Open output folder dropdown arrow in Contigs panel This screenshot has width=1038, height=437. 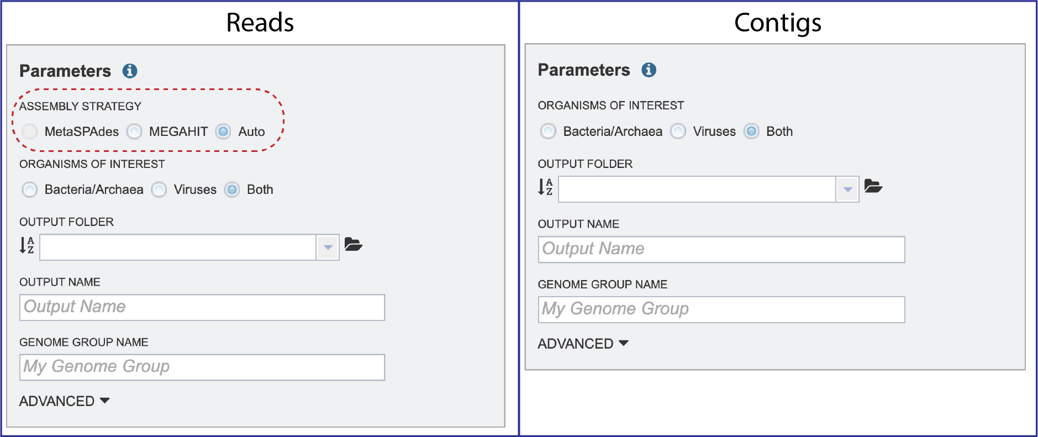pyautogui.click(x=847, y=189)
